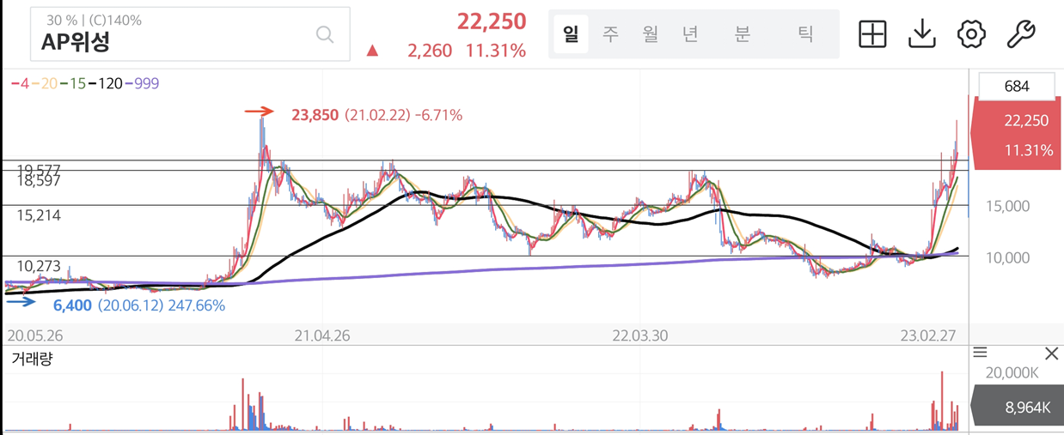Click the 6,400 low price label
The image size is (1064, 435).
71,305
